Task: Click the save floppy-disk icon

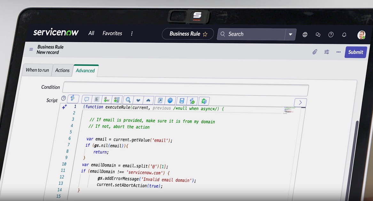Action: (x=182, y=101)
